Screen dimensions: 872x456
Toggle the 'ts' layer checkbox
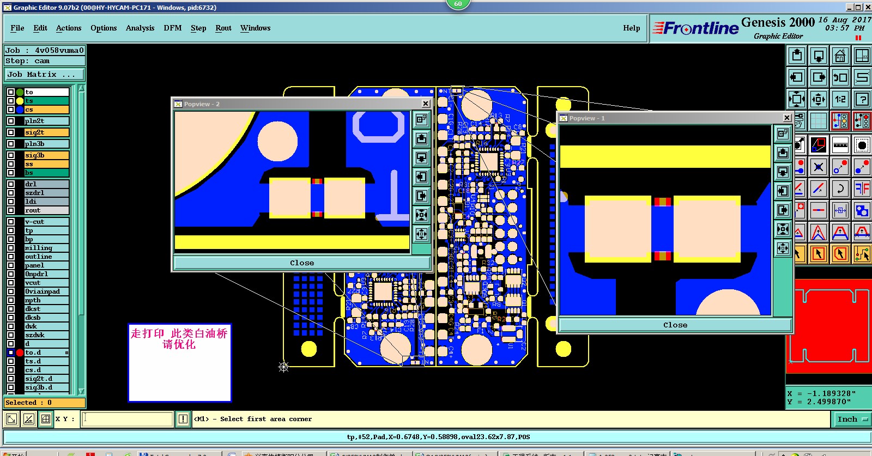(10, 101)
